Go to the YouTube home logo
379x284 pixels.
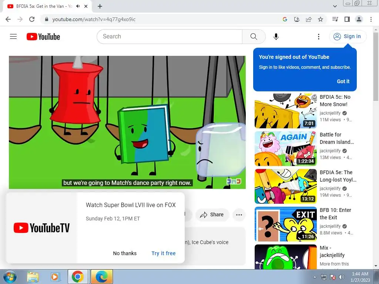coord(43,37)
